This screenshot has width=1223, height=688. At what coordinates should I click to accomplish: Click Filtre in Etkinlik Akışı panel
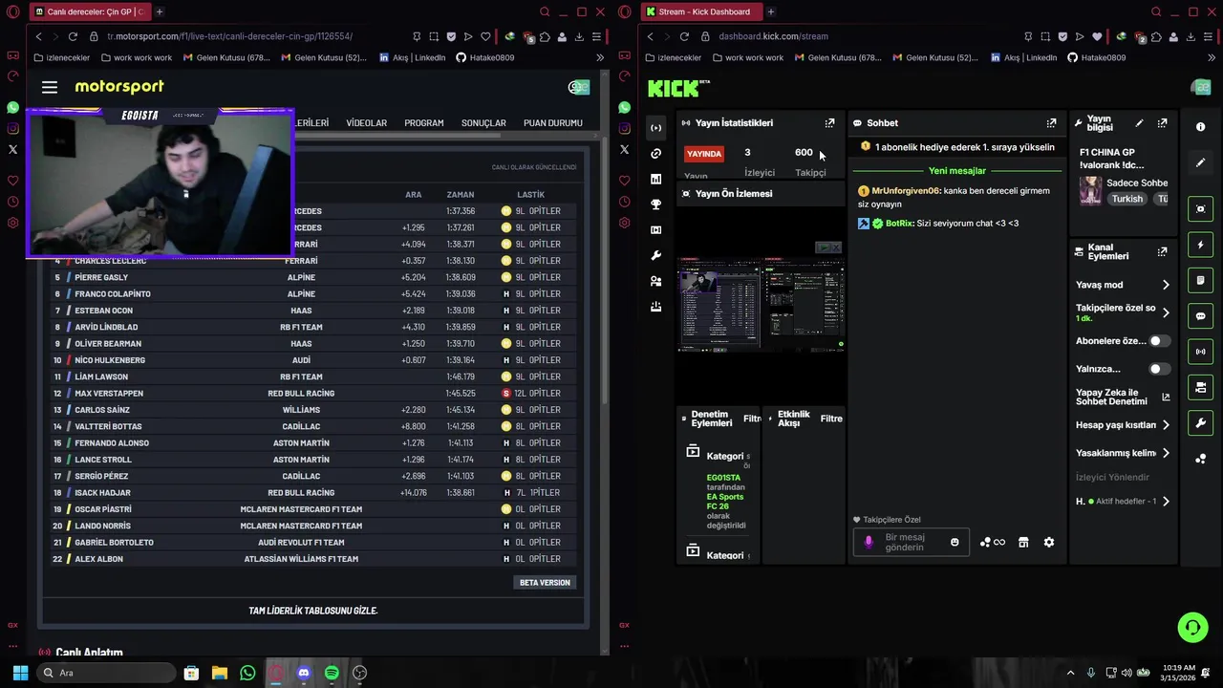(831, 419)
